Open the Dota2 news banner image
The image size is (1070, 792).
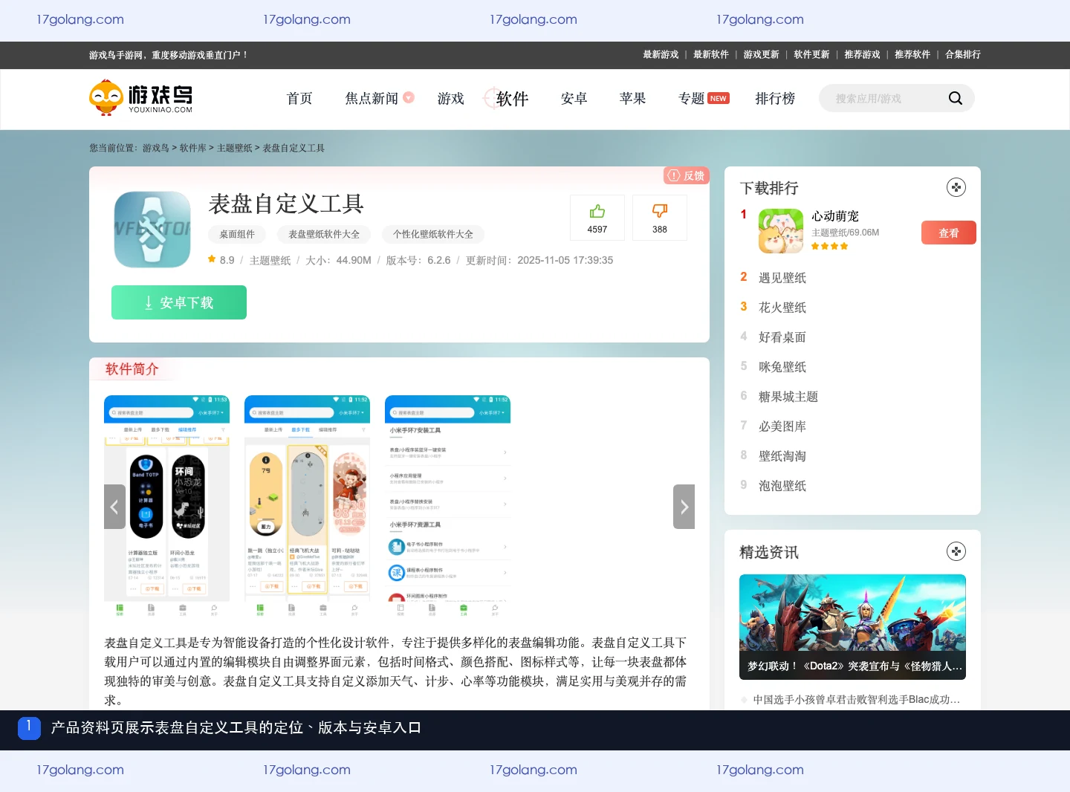click(x=852, y=626)
